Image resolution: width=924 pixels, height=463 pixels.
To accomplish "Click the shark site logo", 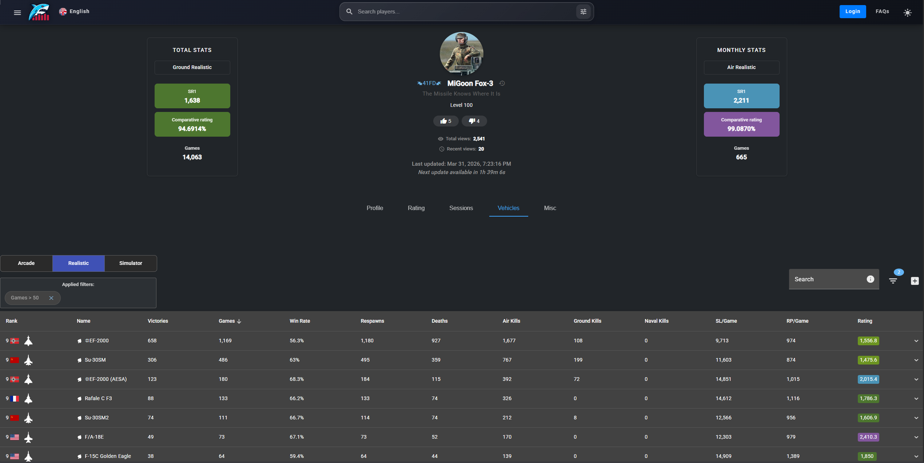I will 39,12.
